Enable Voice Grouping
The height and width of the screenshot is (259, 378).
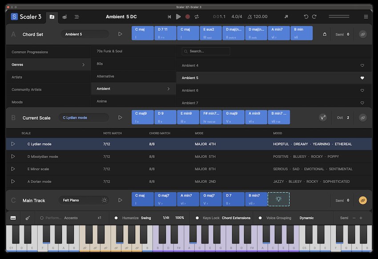coord(260,218)
